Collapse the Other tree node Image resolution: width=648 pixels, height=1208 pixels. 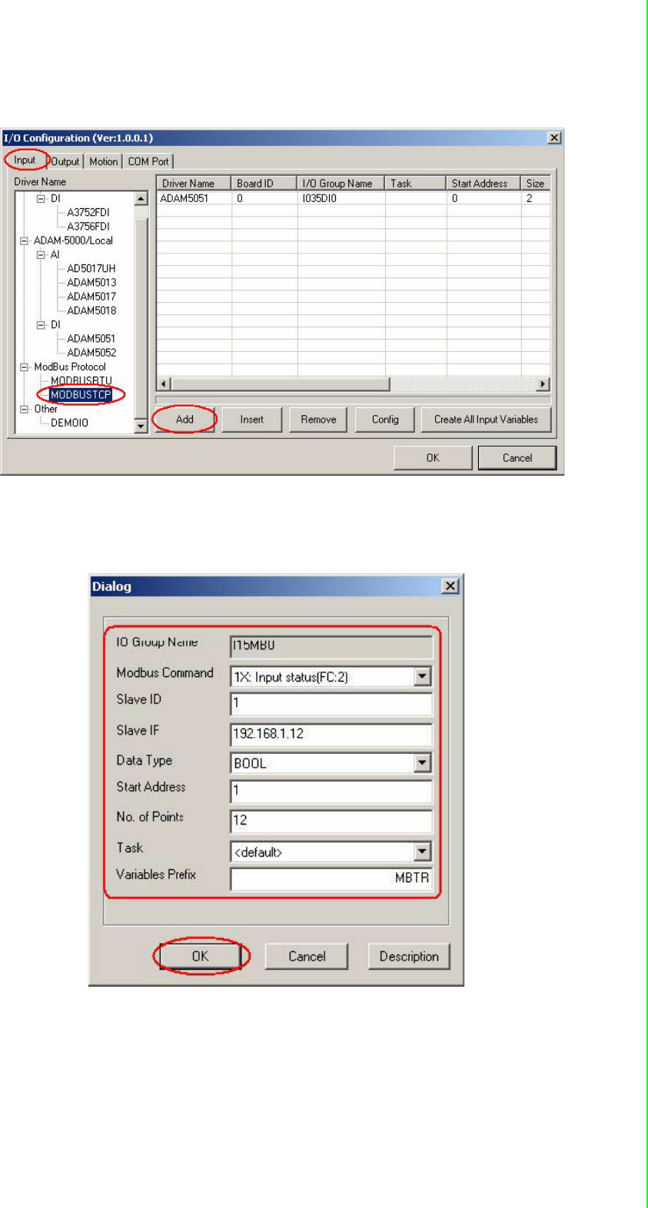pos(24,410)
